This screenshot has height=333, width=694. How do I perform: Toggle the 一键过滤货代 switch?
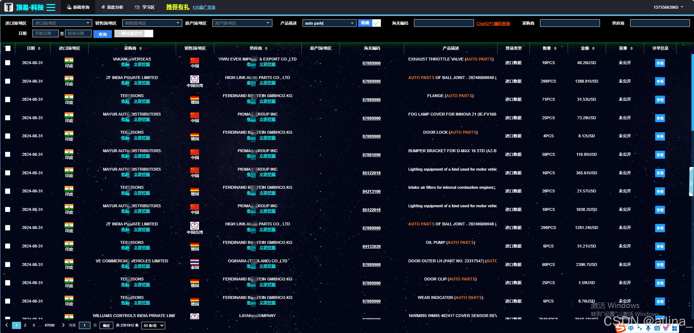click(134, 33)
